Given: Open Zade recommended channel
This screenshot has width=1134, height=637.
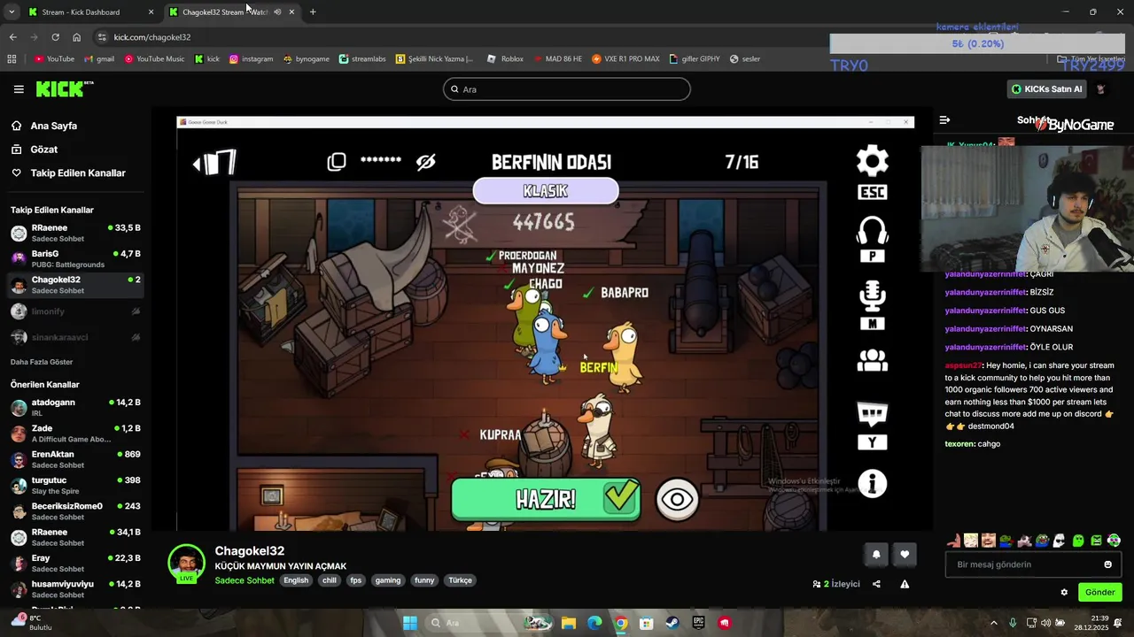Looking at the screenshot, I should [x=75, y=434].
